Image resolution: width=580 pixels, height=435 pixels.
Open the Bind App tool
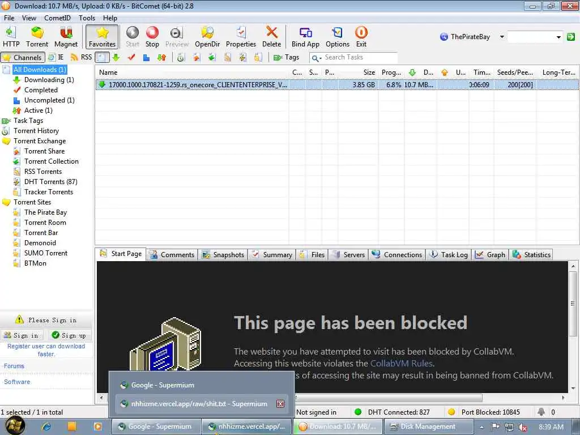point(305,37)
